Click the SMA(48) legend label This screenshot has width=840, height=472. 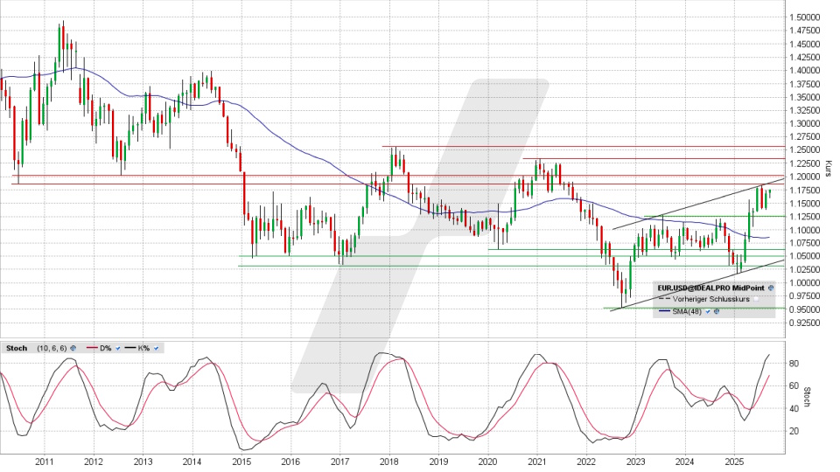(687, 311)
